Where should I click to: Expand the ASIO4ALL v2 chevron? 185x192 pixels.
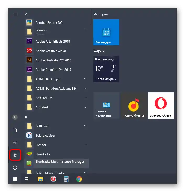point(85,98)
